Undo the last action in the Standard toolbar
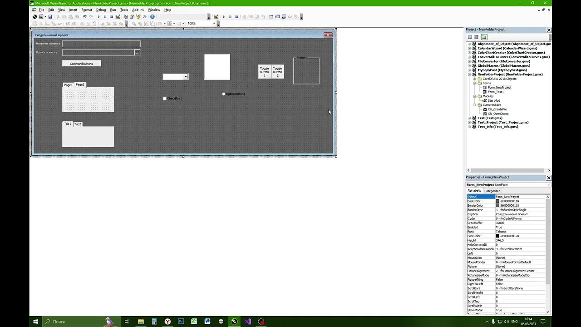 (85, 17)
